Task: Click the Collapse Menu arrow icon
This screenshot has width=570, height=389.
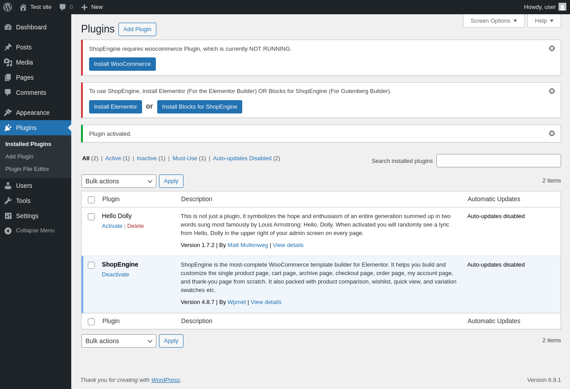Action: (8, 231)
